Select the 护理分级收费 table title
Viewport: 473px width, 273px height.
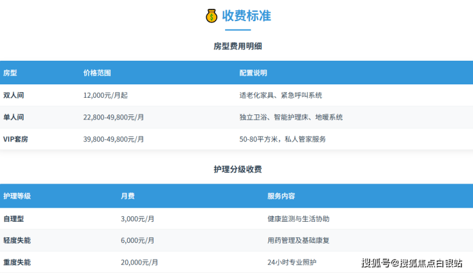click(x=238, y=169)
